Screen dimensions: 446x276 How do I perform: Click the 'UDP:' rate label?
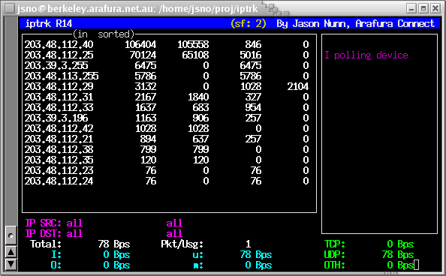pos(335,255)
